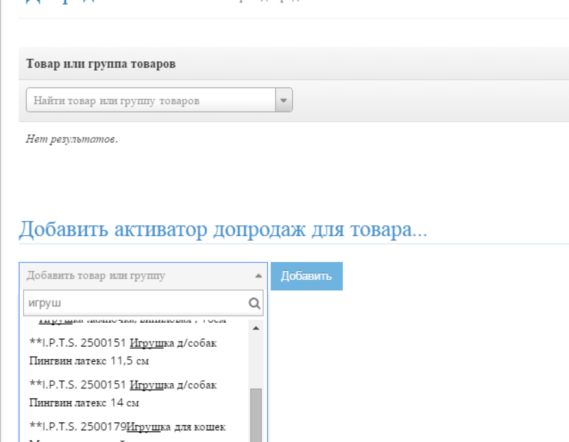Collapse the 'Добавить товар или группу' dropdown
569x442 pixels.
pyautogui.click(x=144, y=276)
